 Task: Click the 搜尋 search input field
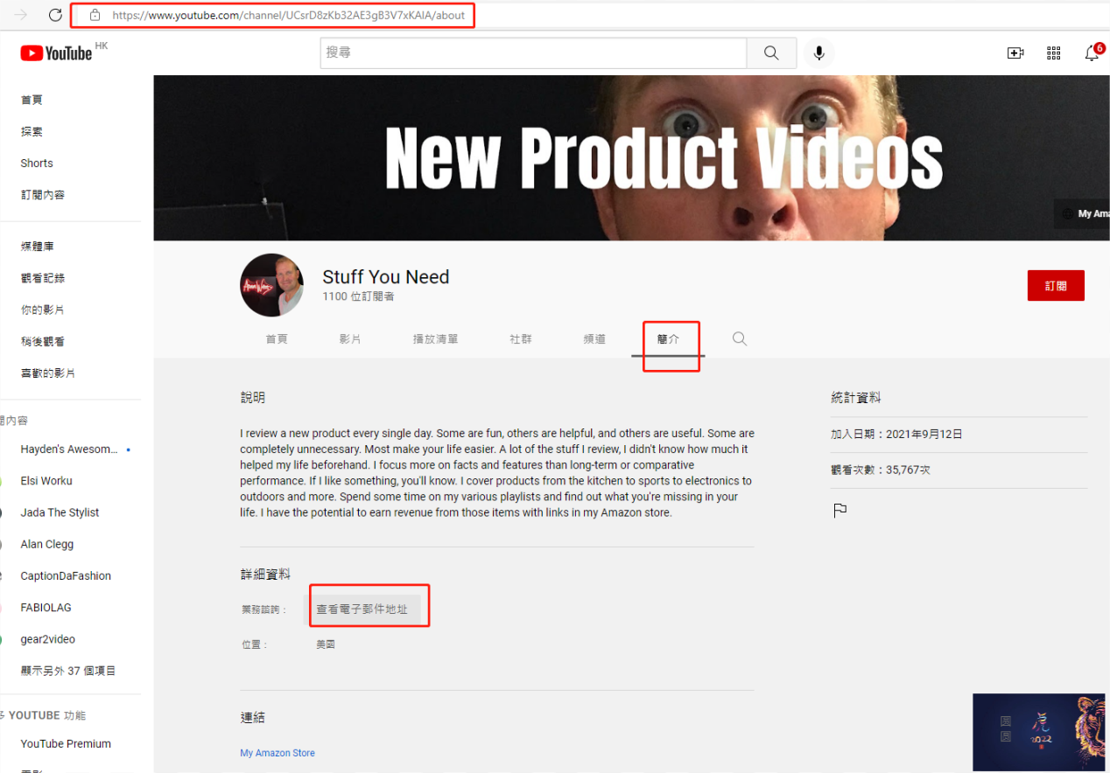click(x=532, y=53)
